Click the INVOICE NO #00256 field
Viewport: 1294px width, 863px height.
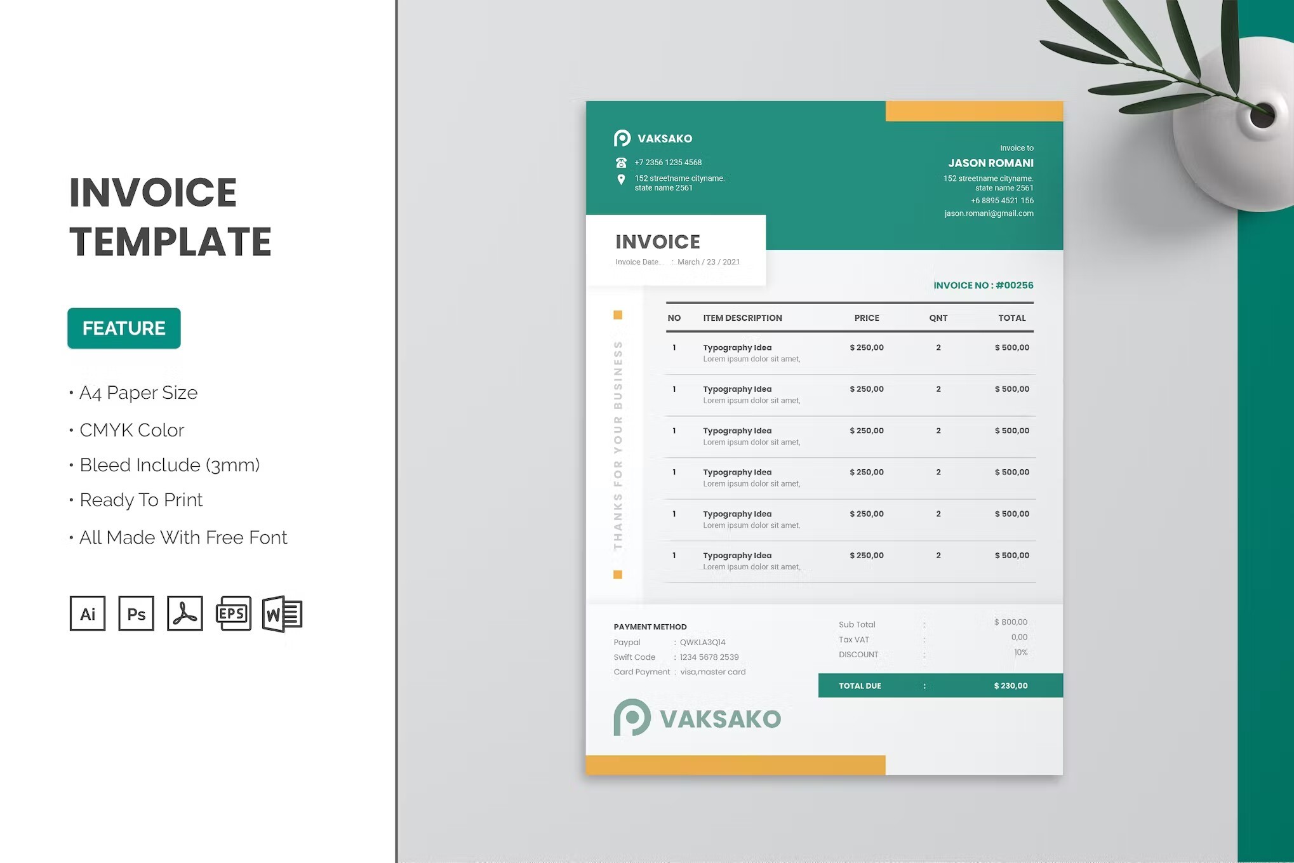tap(982, 285)
